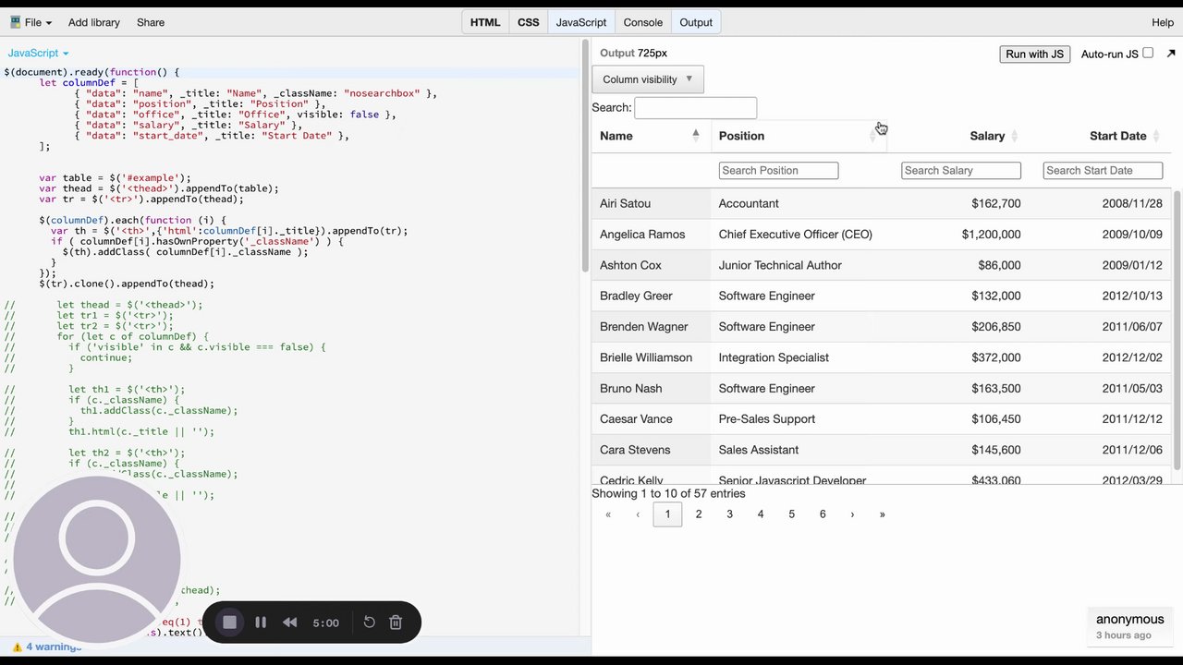Focus the main table Search field
1183x665 pixels.
click(x=696, y=108)
